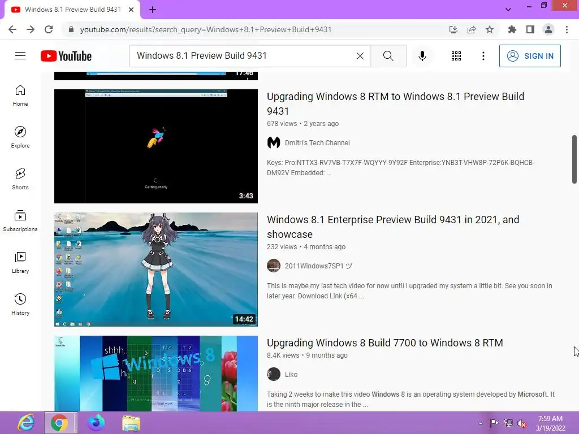Launch Firefox from the taskbar
The height and width of the screenshot is (434, 579).
pos(96,423)
